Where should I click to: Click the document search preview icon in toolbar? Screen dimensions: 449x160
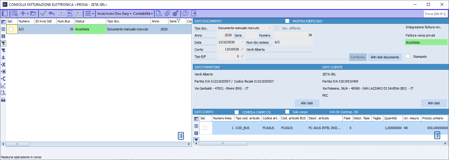click(x=159, y=13)
